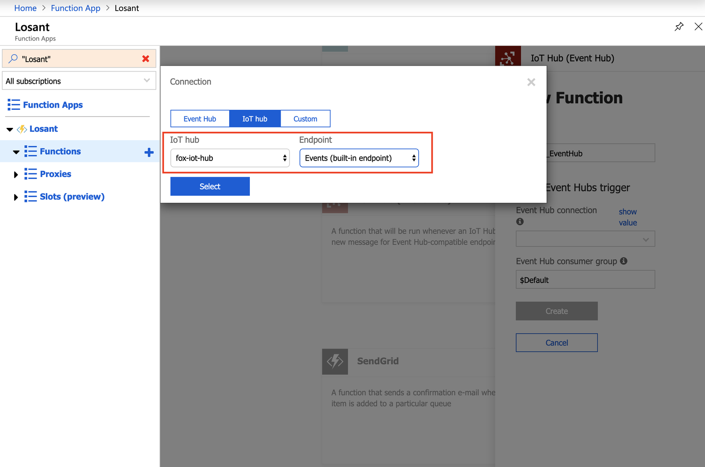
Task: Click the Event Hub consumer group info icon
Action: pos(624,261)
